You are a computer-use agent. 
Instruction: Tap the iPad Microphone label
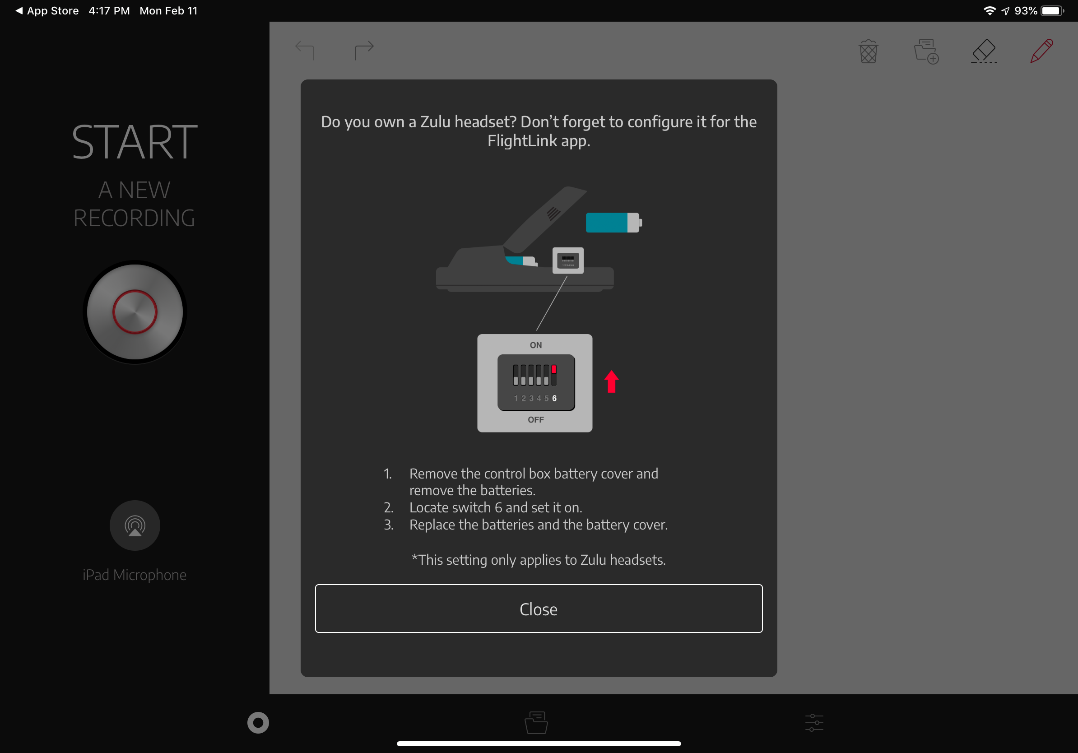(135, 575)
